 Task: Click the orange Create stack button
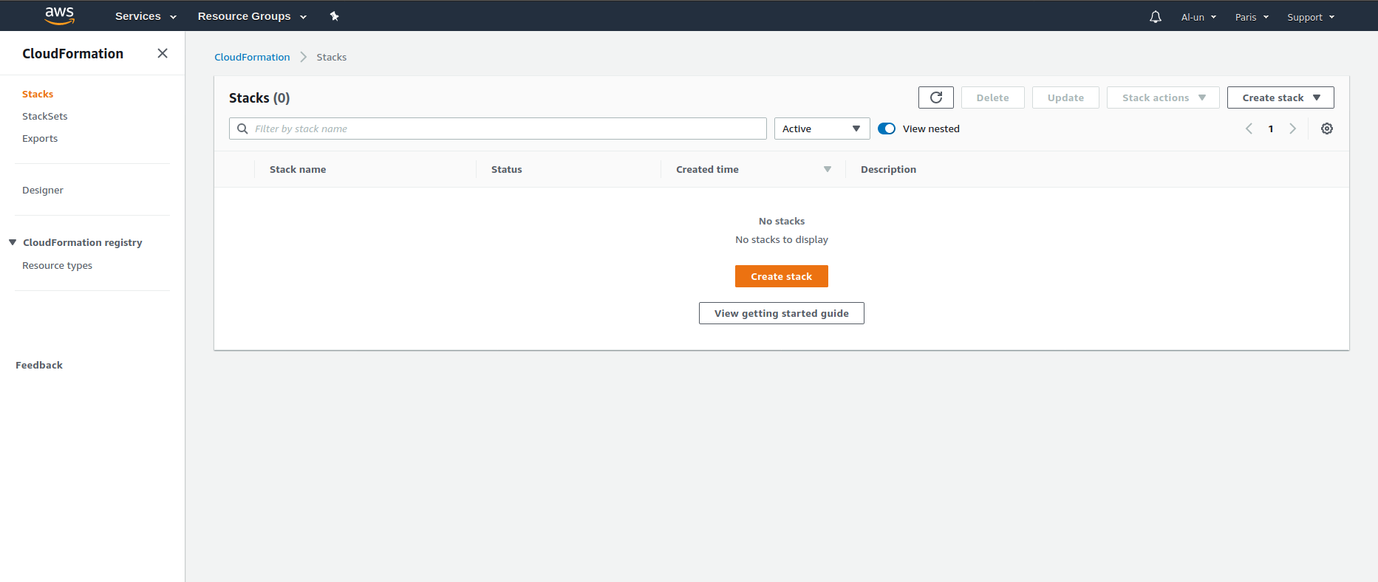click(x=782, y=276)
